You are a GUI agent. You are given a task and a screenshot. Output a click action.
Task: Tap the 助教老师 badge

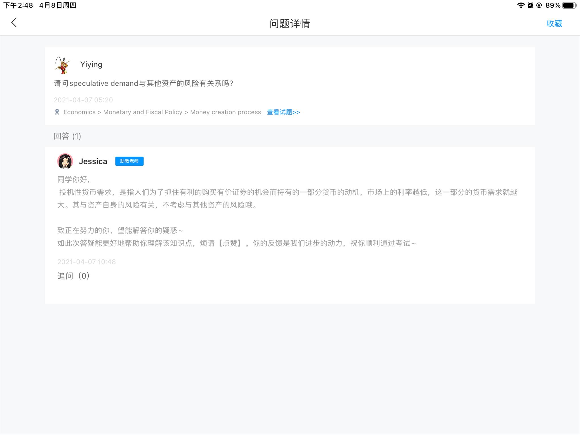coord(129,161)
